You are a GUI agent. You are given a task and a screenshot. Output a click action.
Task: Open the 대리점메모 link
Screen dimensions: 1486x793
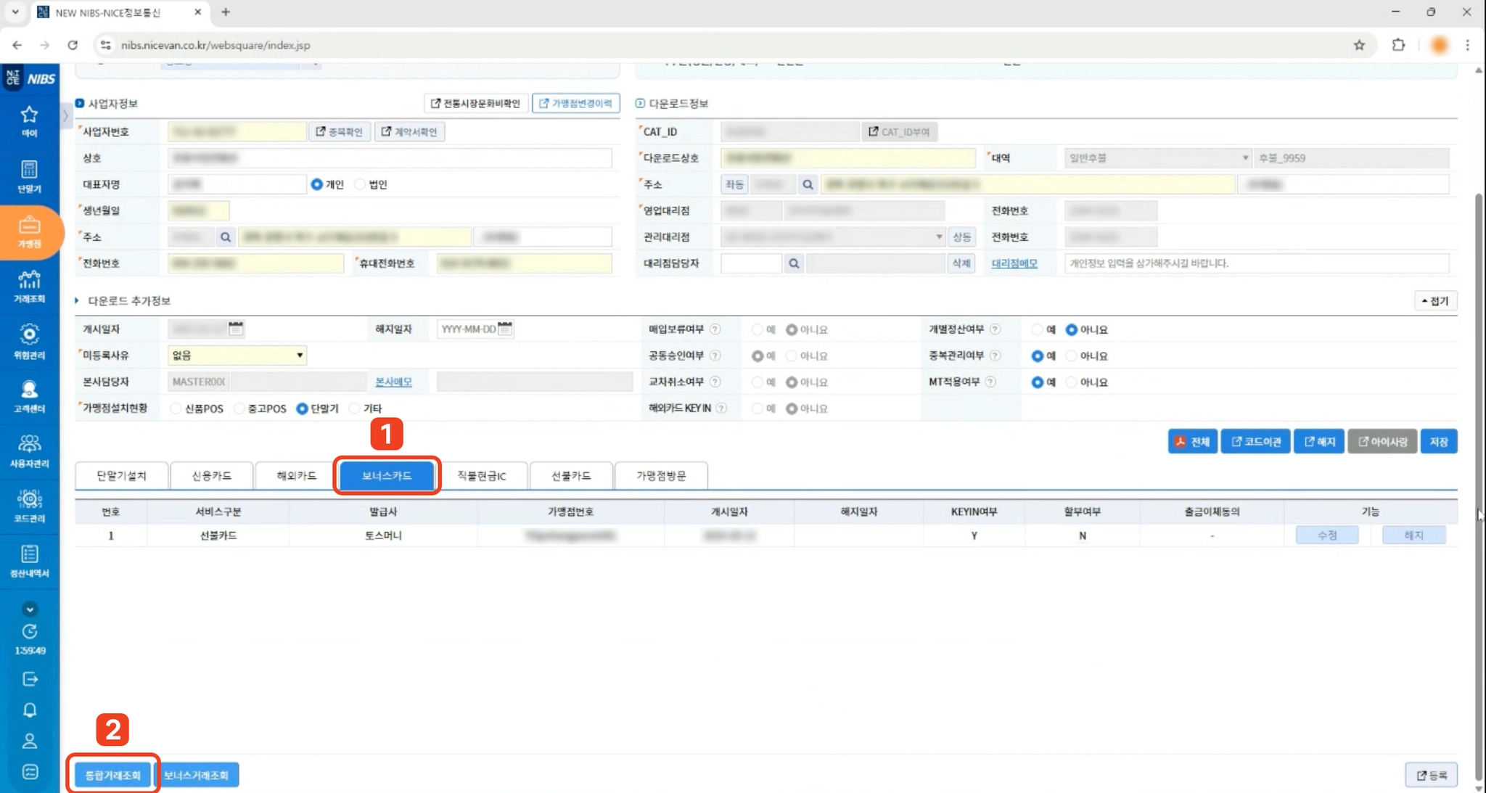tap(1014, 263)
